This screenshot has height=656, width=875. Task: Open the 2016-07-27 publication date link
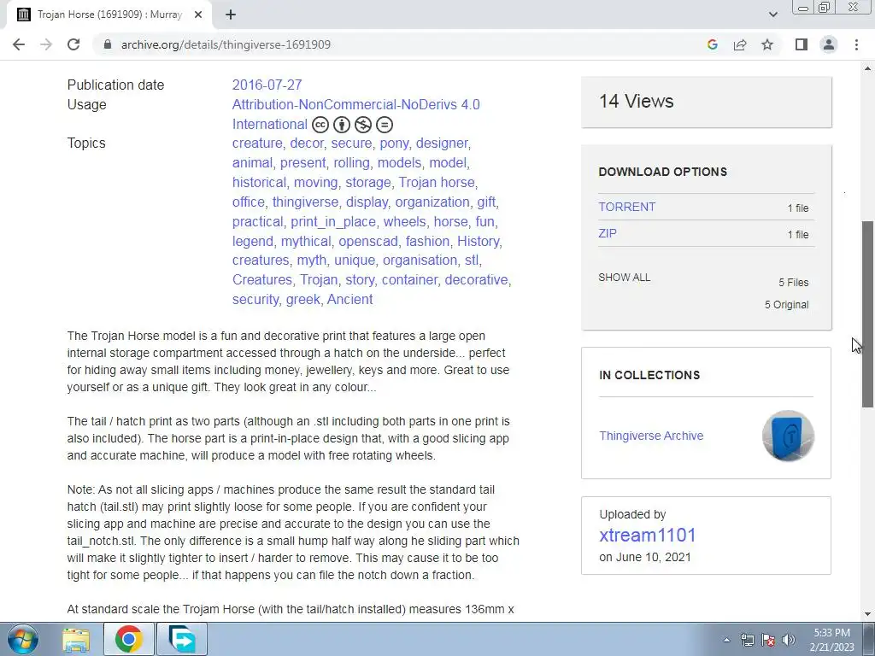pyautogui.click(x=267, y=85)
